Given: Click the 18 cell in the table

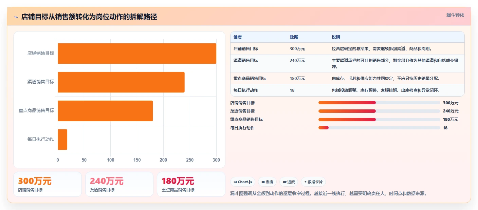Looking at the screenshot, I should pyautogui.click(x=292, y=90).
